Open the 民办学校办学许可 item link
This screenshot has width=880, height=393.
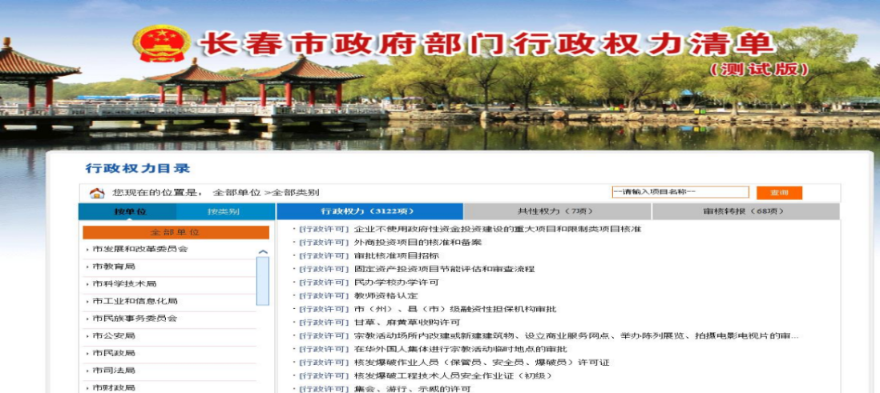(x=396, y=283)
